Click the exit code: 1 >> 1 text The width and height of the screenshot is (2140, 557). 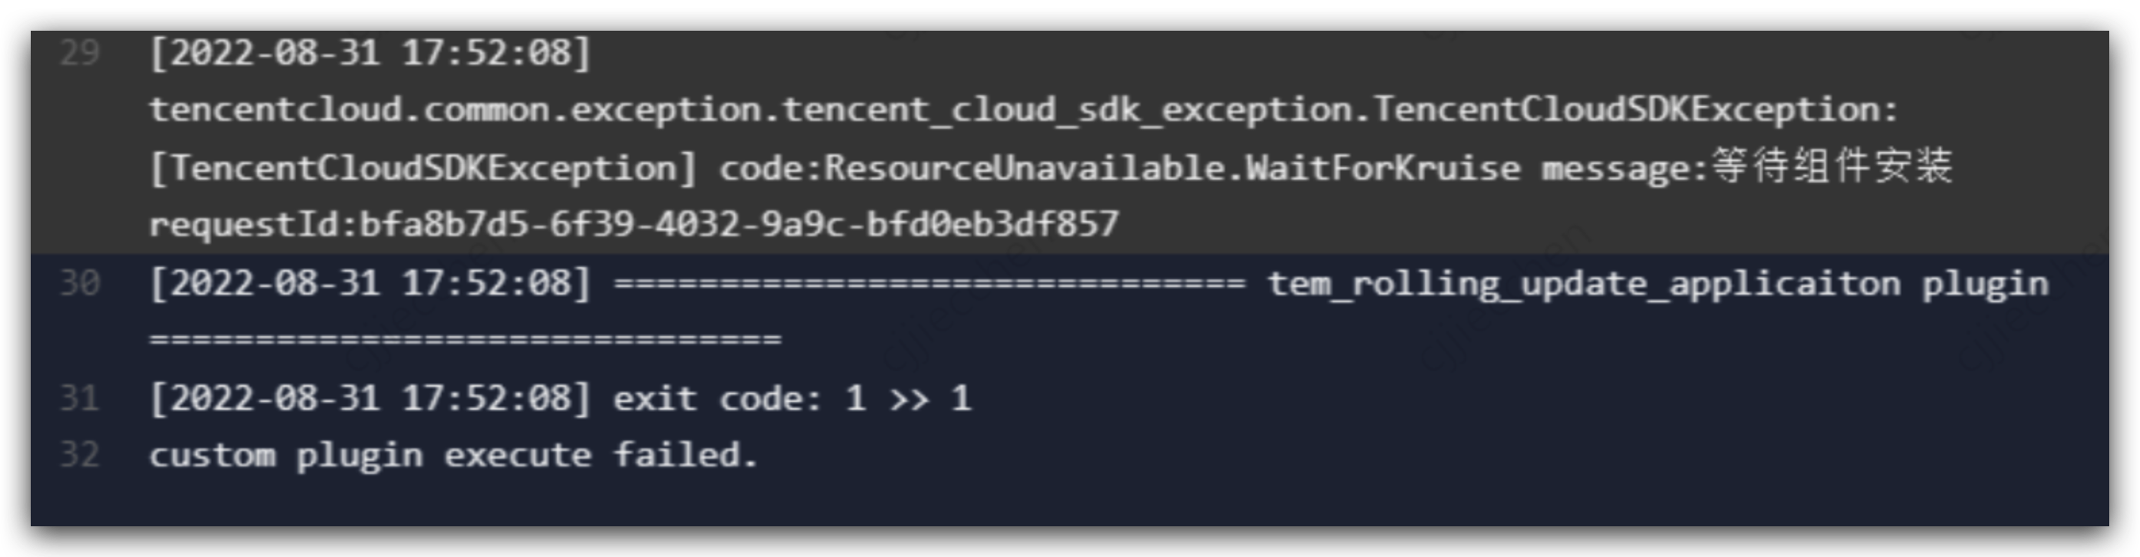(x=793, y=399)
